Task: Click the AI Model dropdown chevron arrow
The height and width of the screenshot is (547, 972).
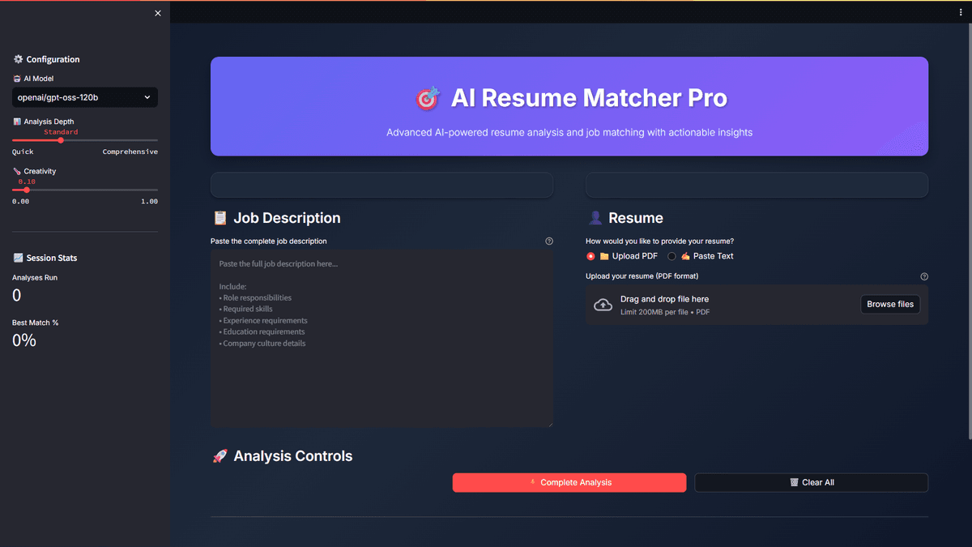Action: pos(147,97)
